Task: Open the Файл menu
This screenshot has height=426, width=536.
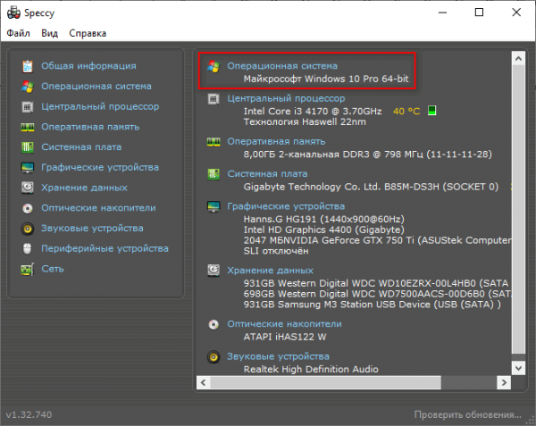Action: (x=19, y=33)
